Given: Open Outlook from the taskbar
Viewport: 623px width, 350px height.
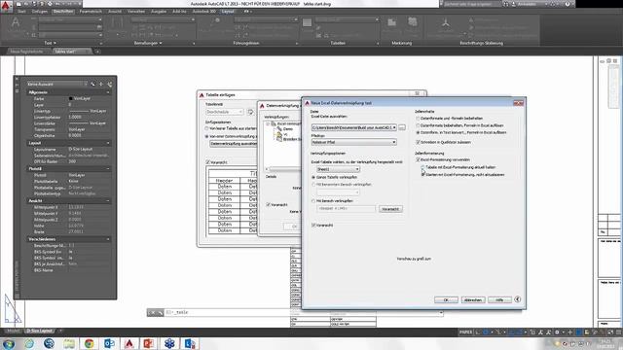Looking at the screenshot, I should tap(109, 343).
